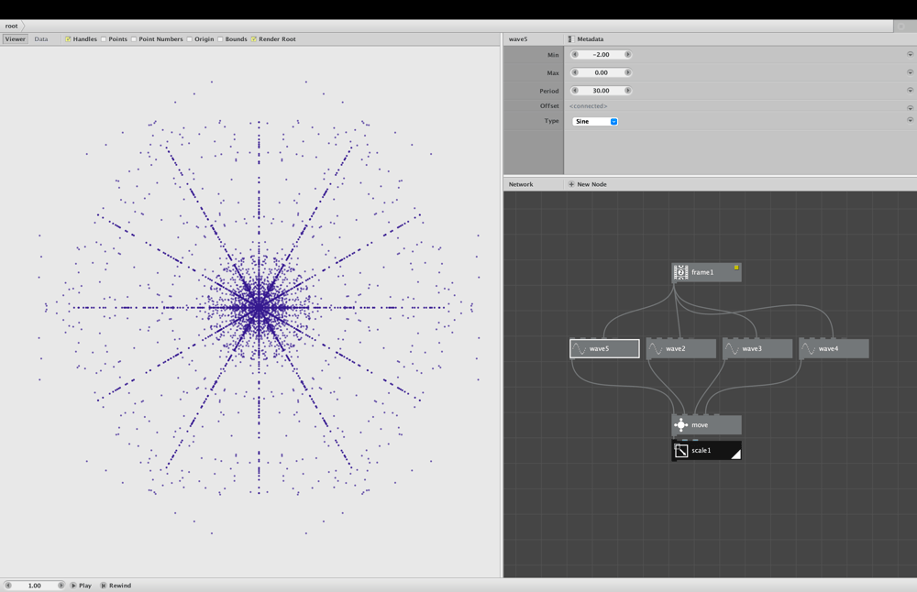Increase the Period value with right arrow
The width and height of the screenshot is (917, 592).
(x=627, y=91)
